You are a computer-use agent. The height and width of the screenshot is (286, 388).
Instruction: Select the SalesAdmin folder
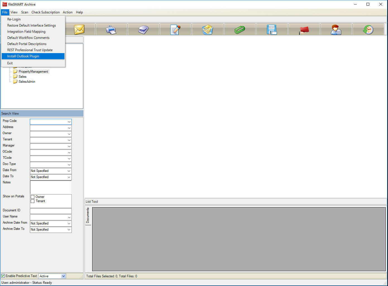point(27,82)
